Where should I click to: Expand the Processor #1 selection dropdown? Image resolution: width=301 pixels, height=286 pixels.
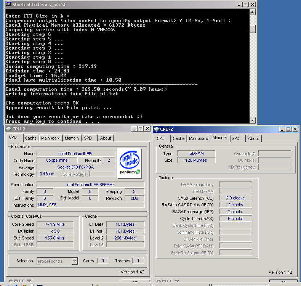click(x=74, y=261)
